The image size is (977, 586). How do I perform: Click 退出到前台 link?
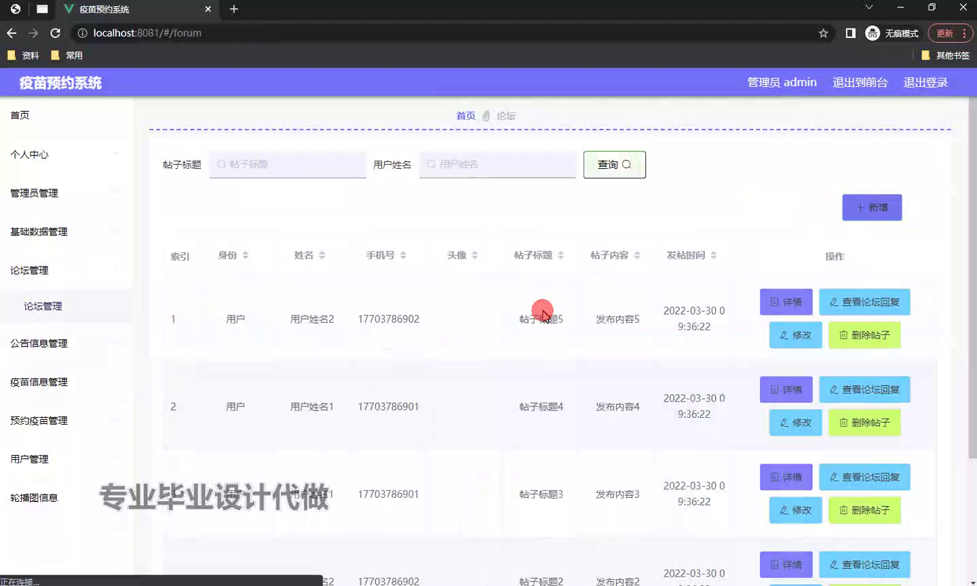click(860, 82)
